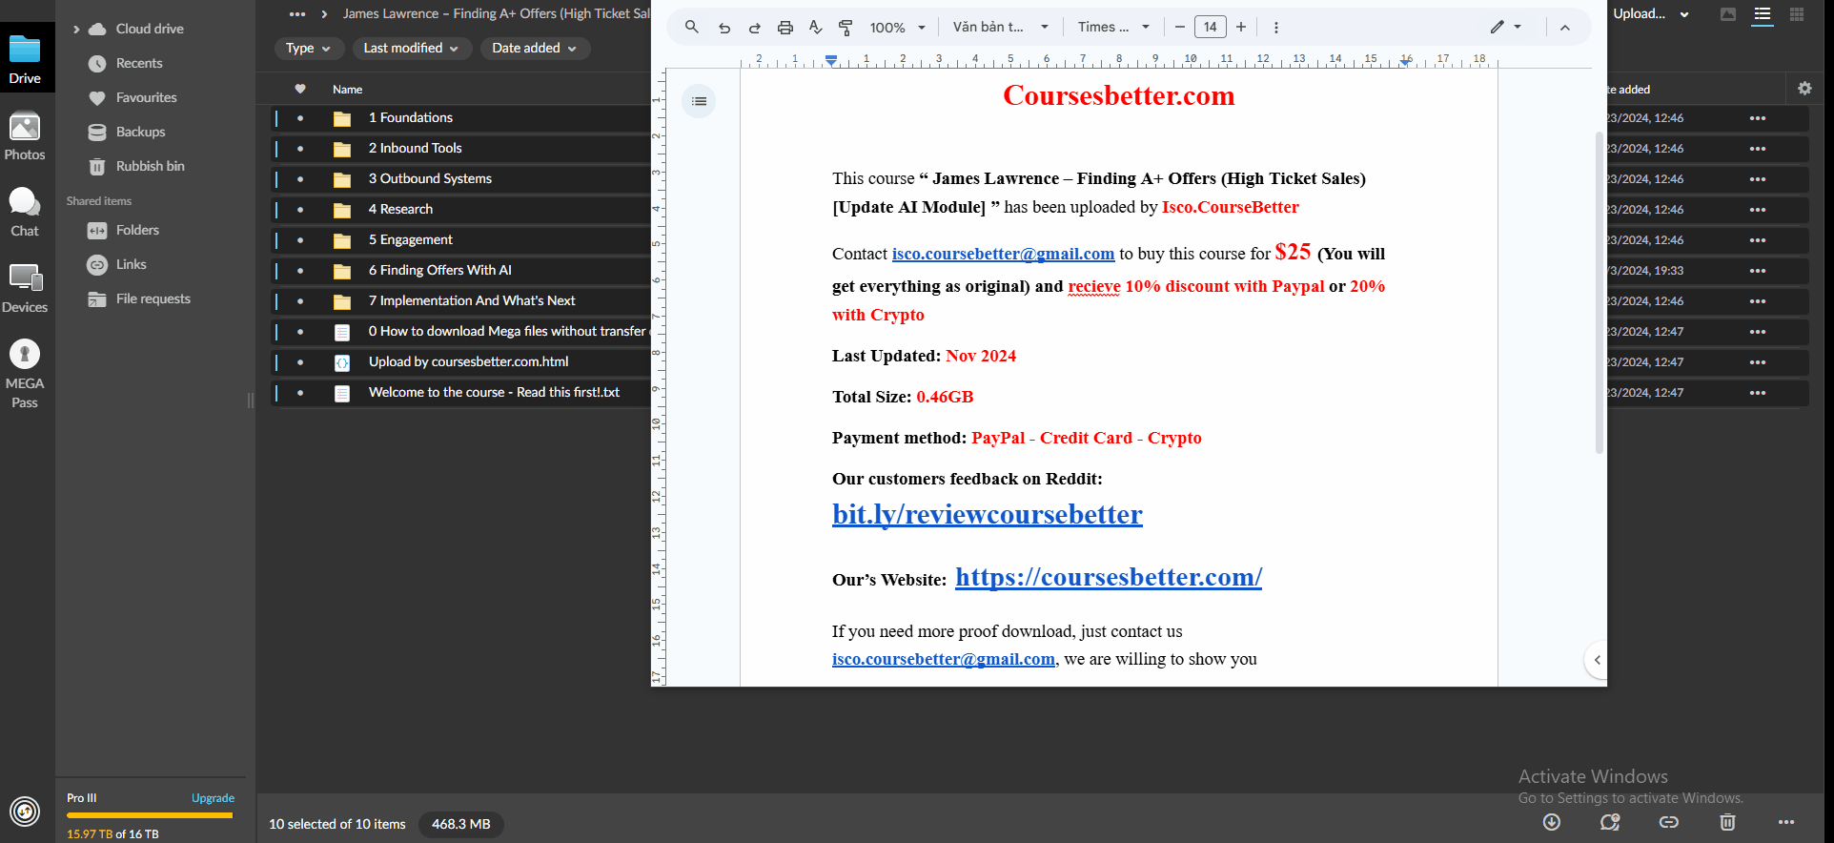The image size is (1834, 843).
Task: Open the Devices section
Action: [x=25, y=288]
